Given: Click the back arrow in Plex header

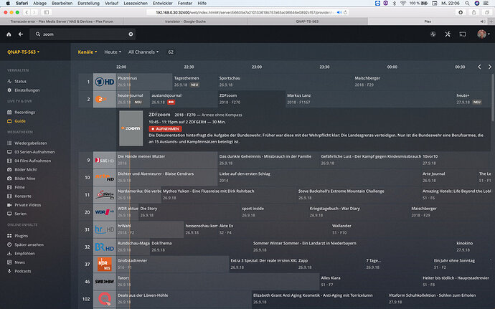Looking at the screenshot, I should click(x=21, y=34).
